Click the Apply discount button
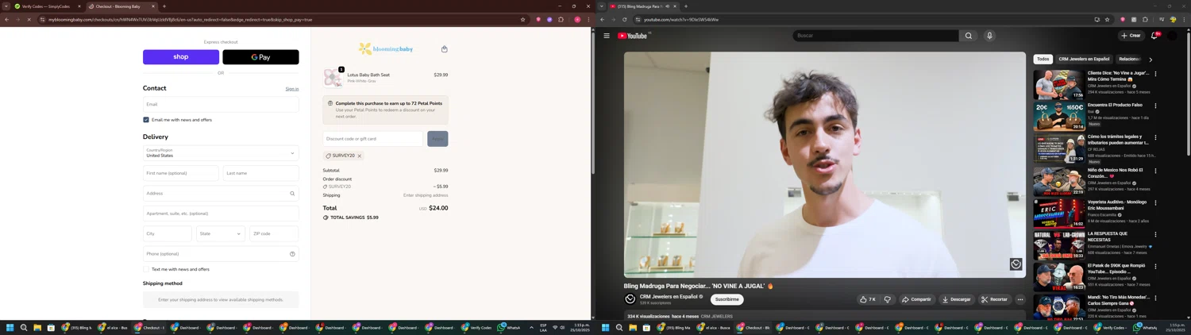The image size is (1191, 335). [x=437, y=139]
